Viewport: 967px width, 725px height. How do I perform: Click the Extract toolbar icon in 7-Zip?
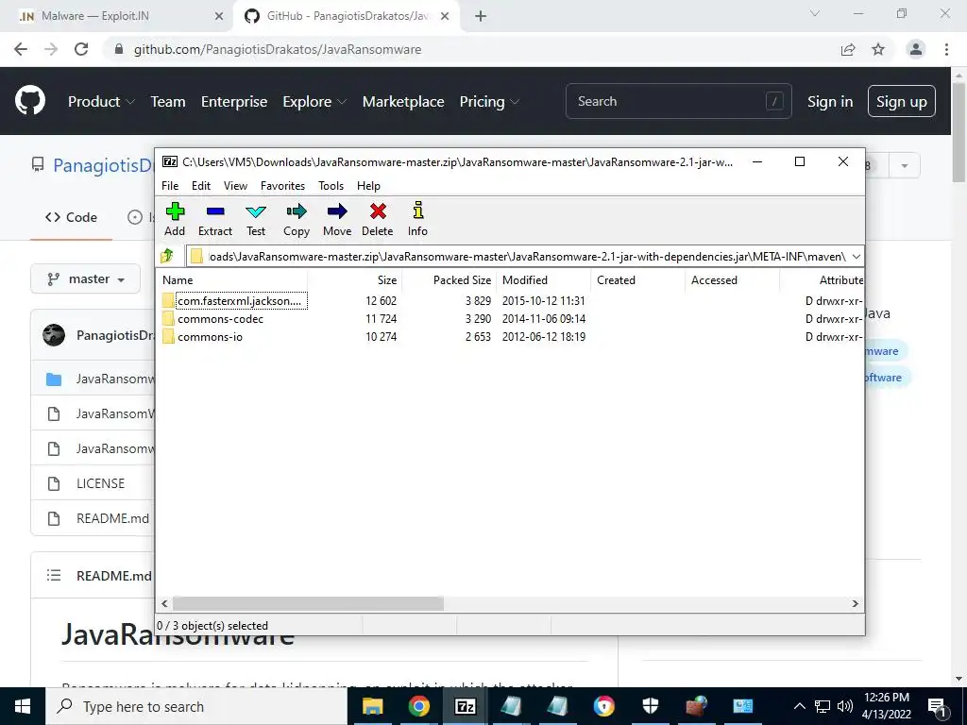tap(215, 219)
